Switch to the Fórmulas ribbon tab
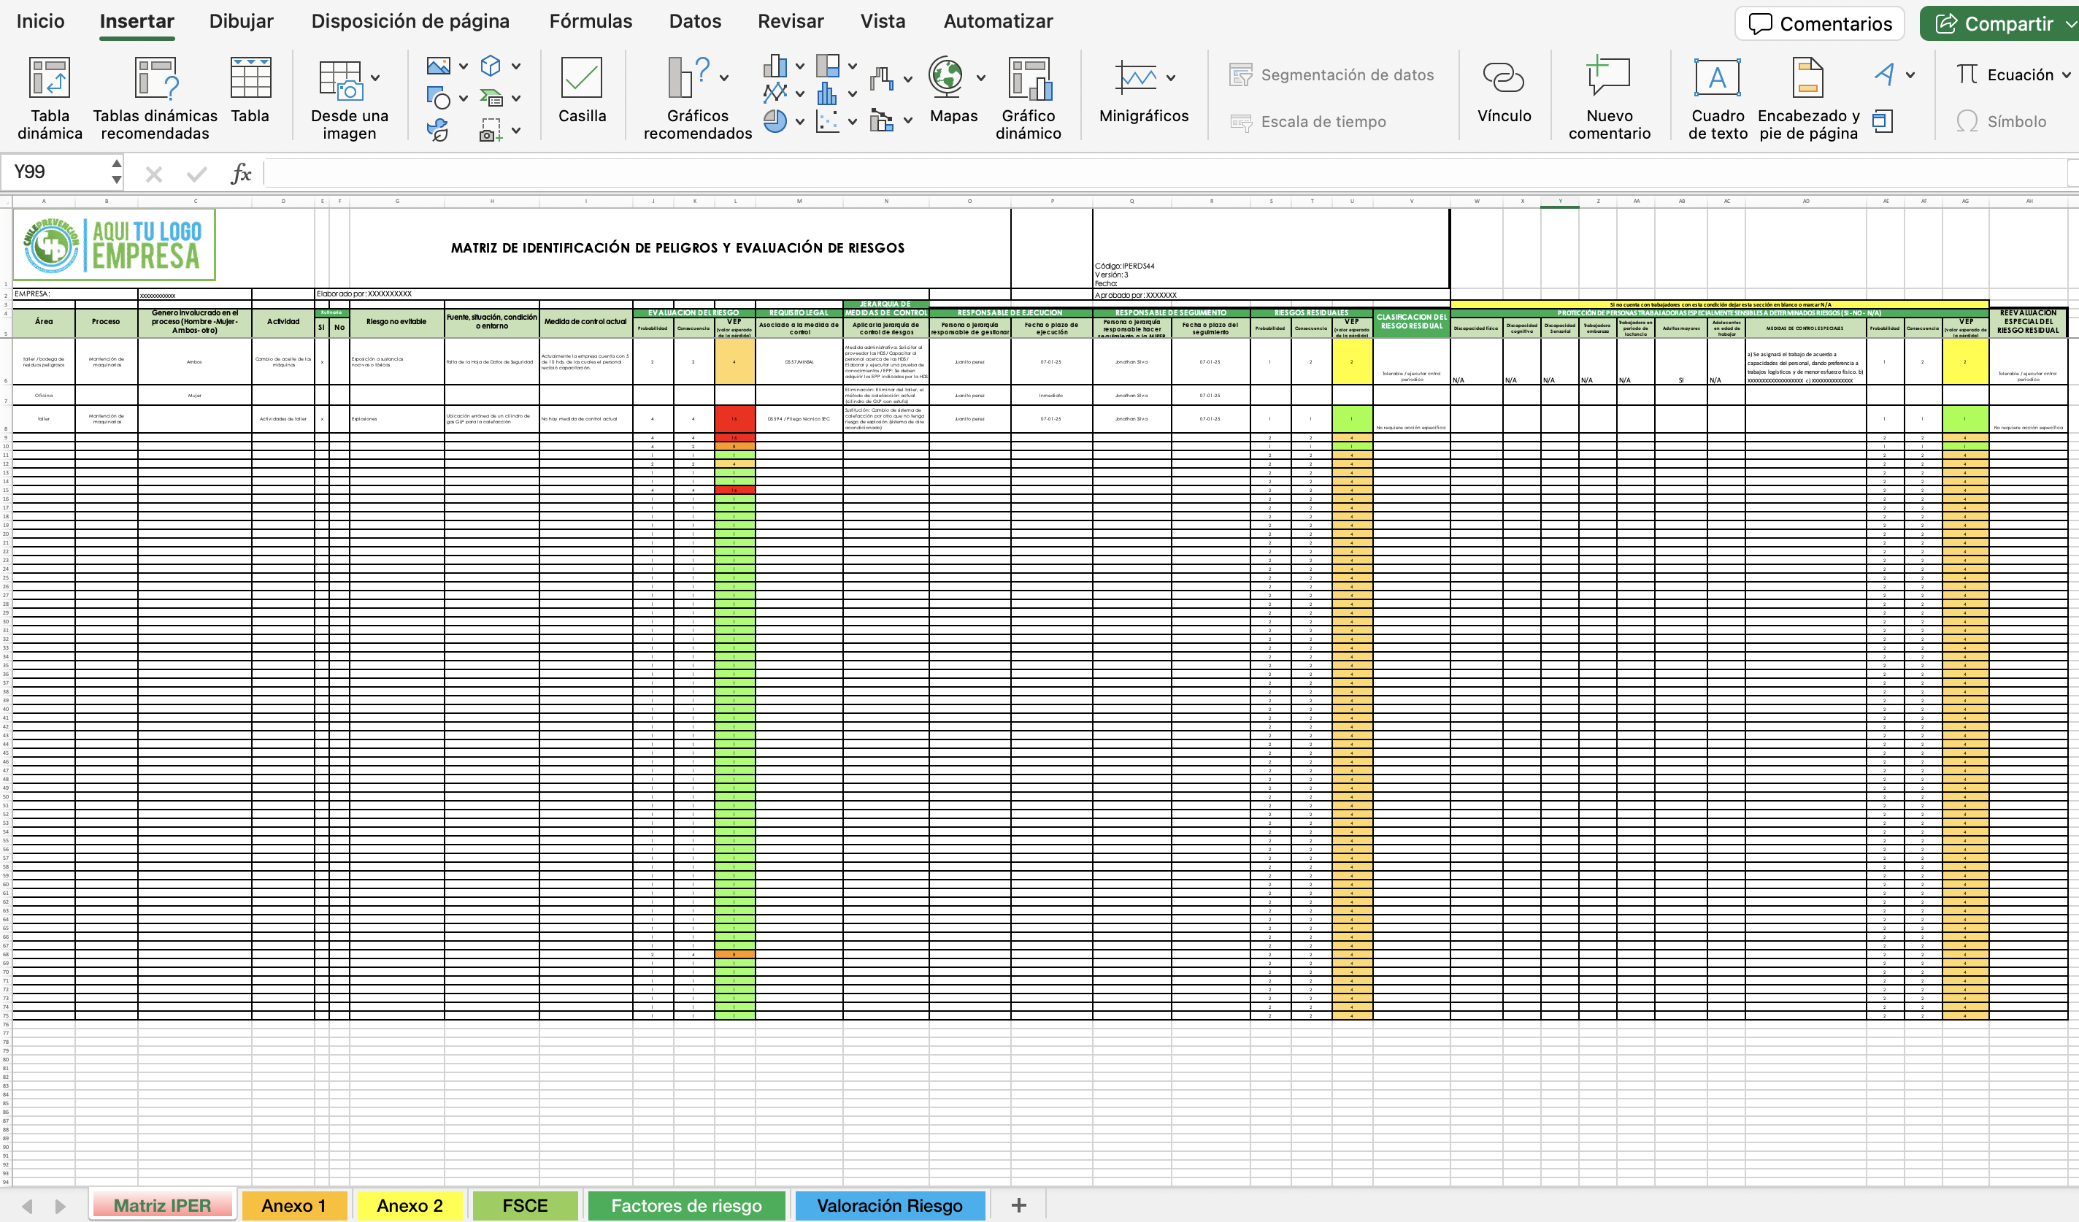 point(591,21)
